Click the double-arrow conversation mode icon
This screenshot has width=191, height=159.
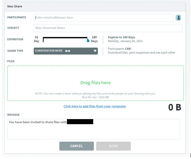67,51
